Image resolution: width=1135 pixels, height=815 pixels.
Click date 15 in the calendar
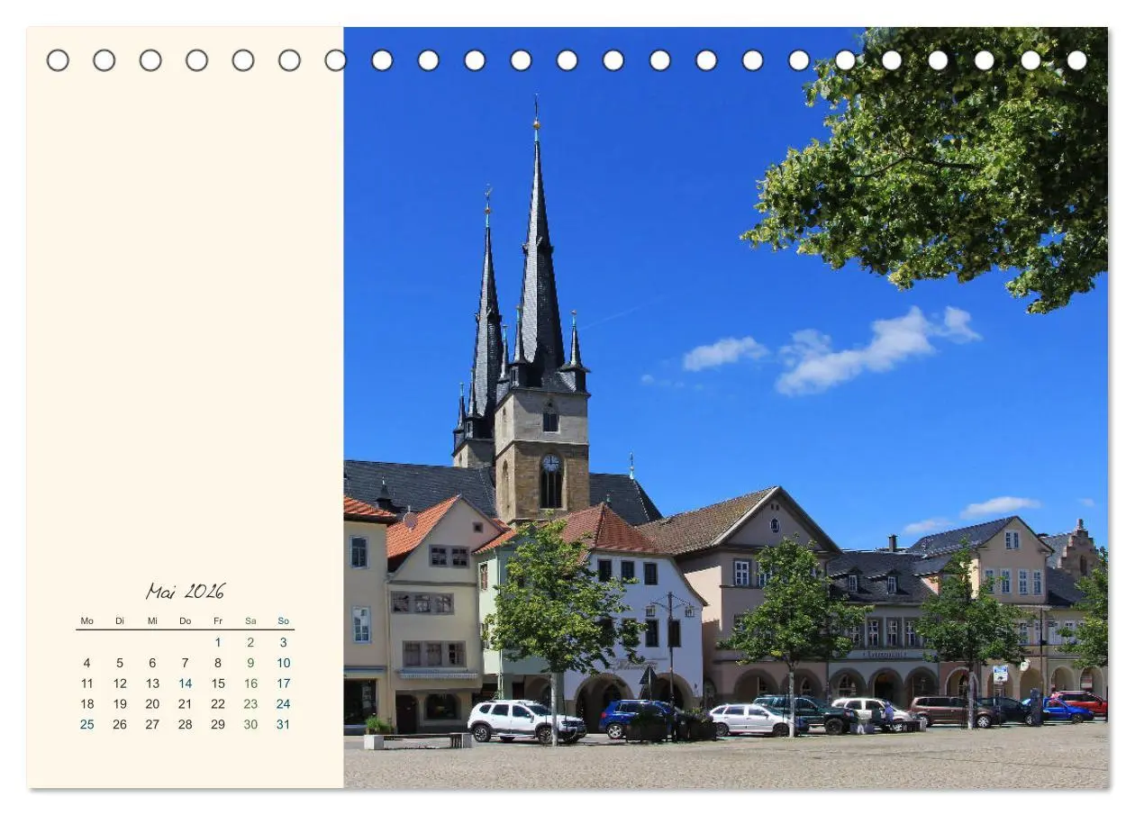[x=218, y=684]
